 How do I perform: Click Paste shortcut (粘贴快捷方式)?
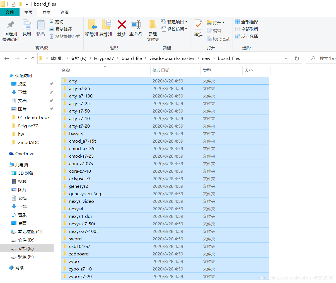pos(65,36)
